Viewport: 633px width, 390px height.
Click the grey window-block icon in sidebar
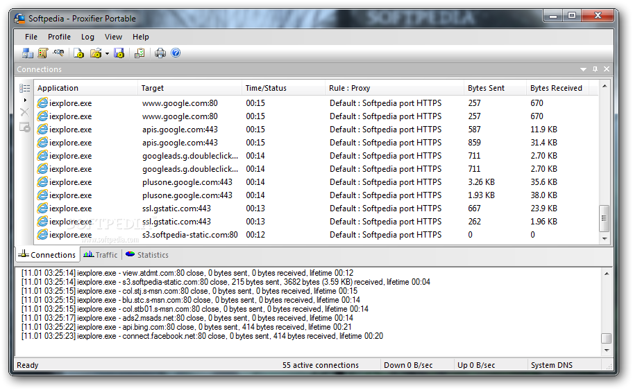tap(24, 127)
